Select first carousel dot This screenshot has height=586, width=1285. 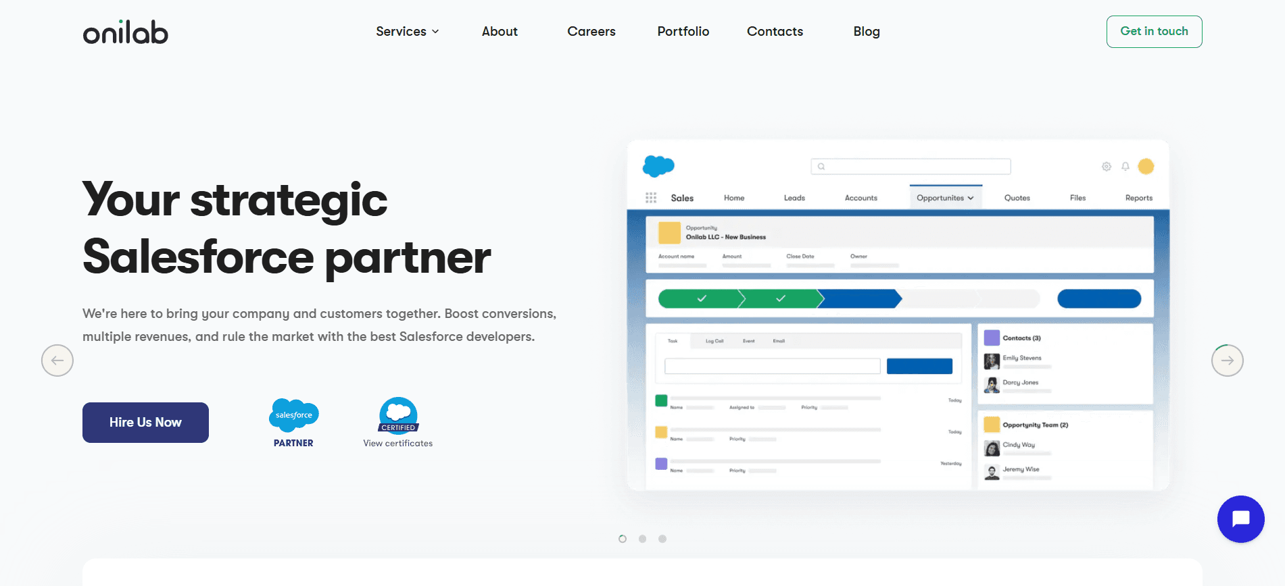623,539
